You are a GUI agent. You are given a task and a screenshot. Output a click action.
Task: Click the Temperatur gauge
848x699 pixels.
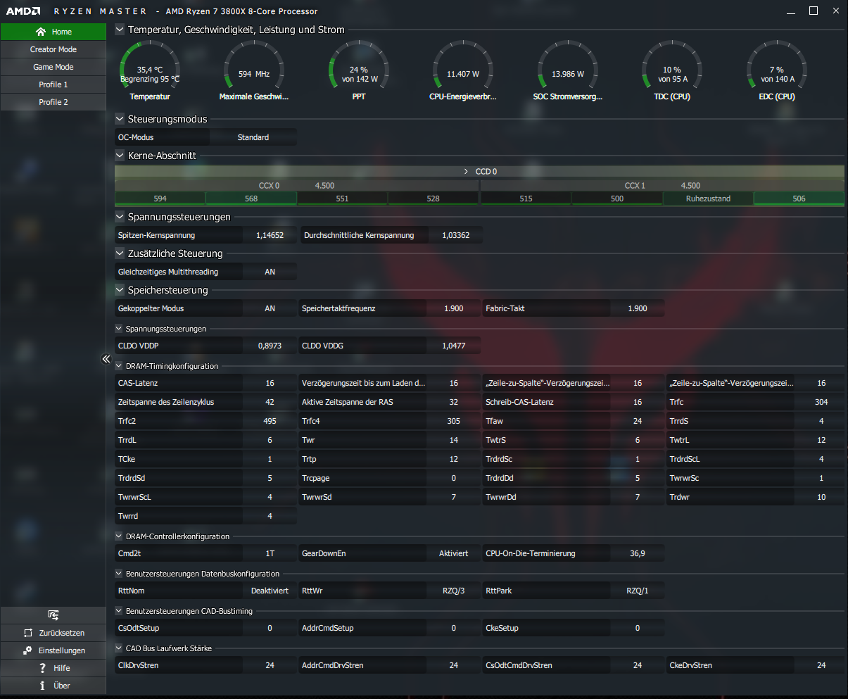(150, 70)
